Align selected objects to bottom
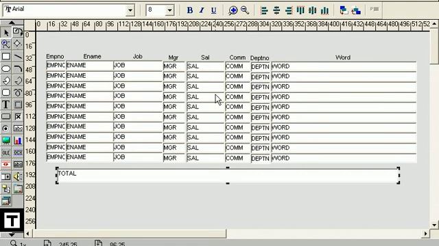 [324, 10]
